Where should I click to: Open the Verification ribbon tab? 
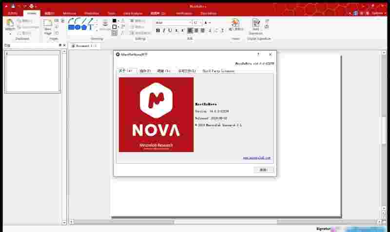tap(184, 14)
